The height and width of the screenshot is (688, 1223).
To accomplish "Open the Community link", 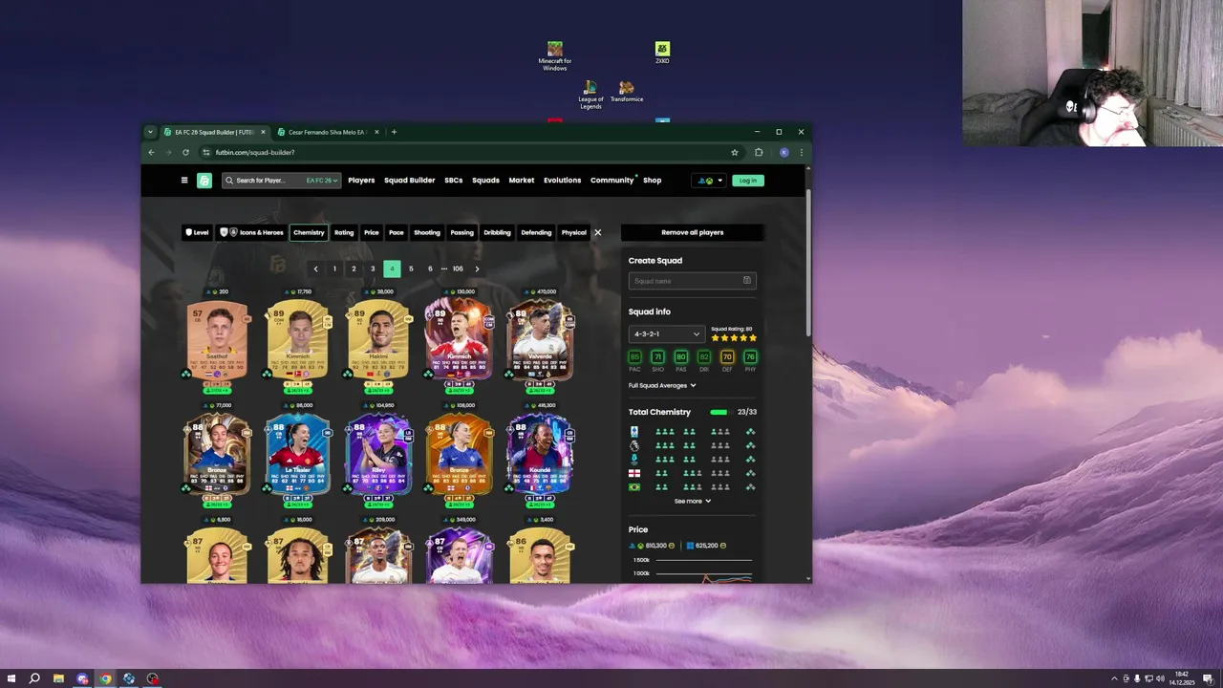I will point(611,181).
